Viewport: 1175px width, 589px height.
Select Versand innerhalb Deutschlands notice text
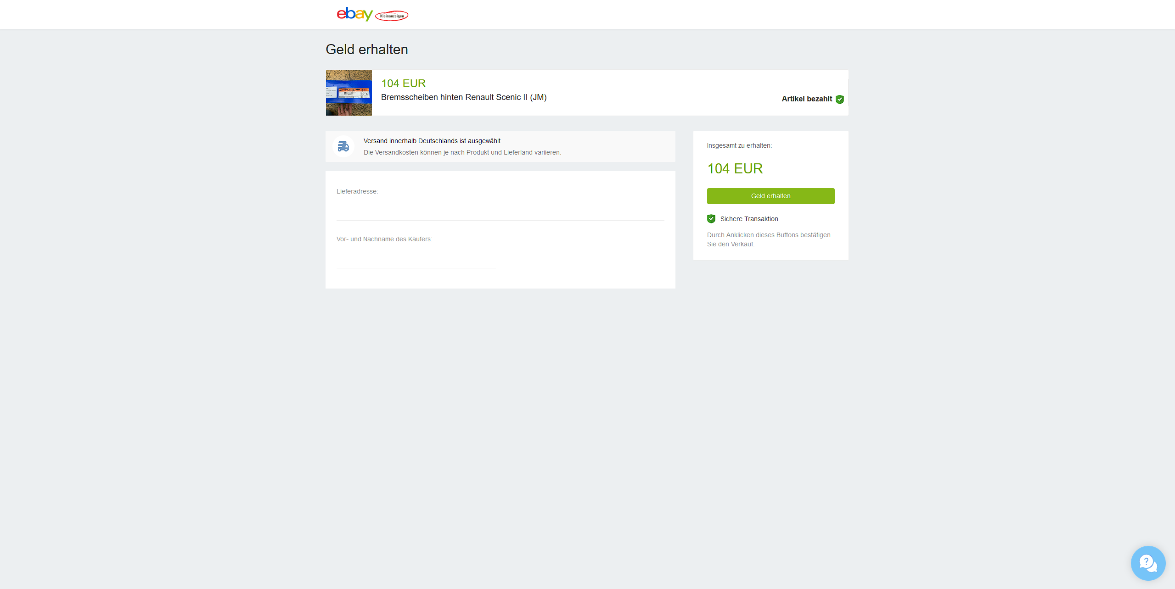pos(432,141)
